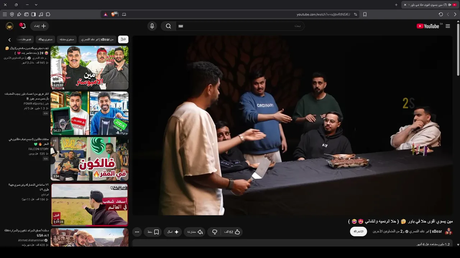Open the ٧٢ ساعة video title

tap(29, 187)
